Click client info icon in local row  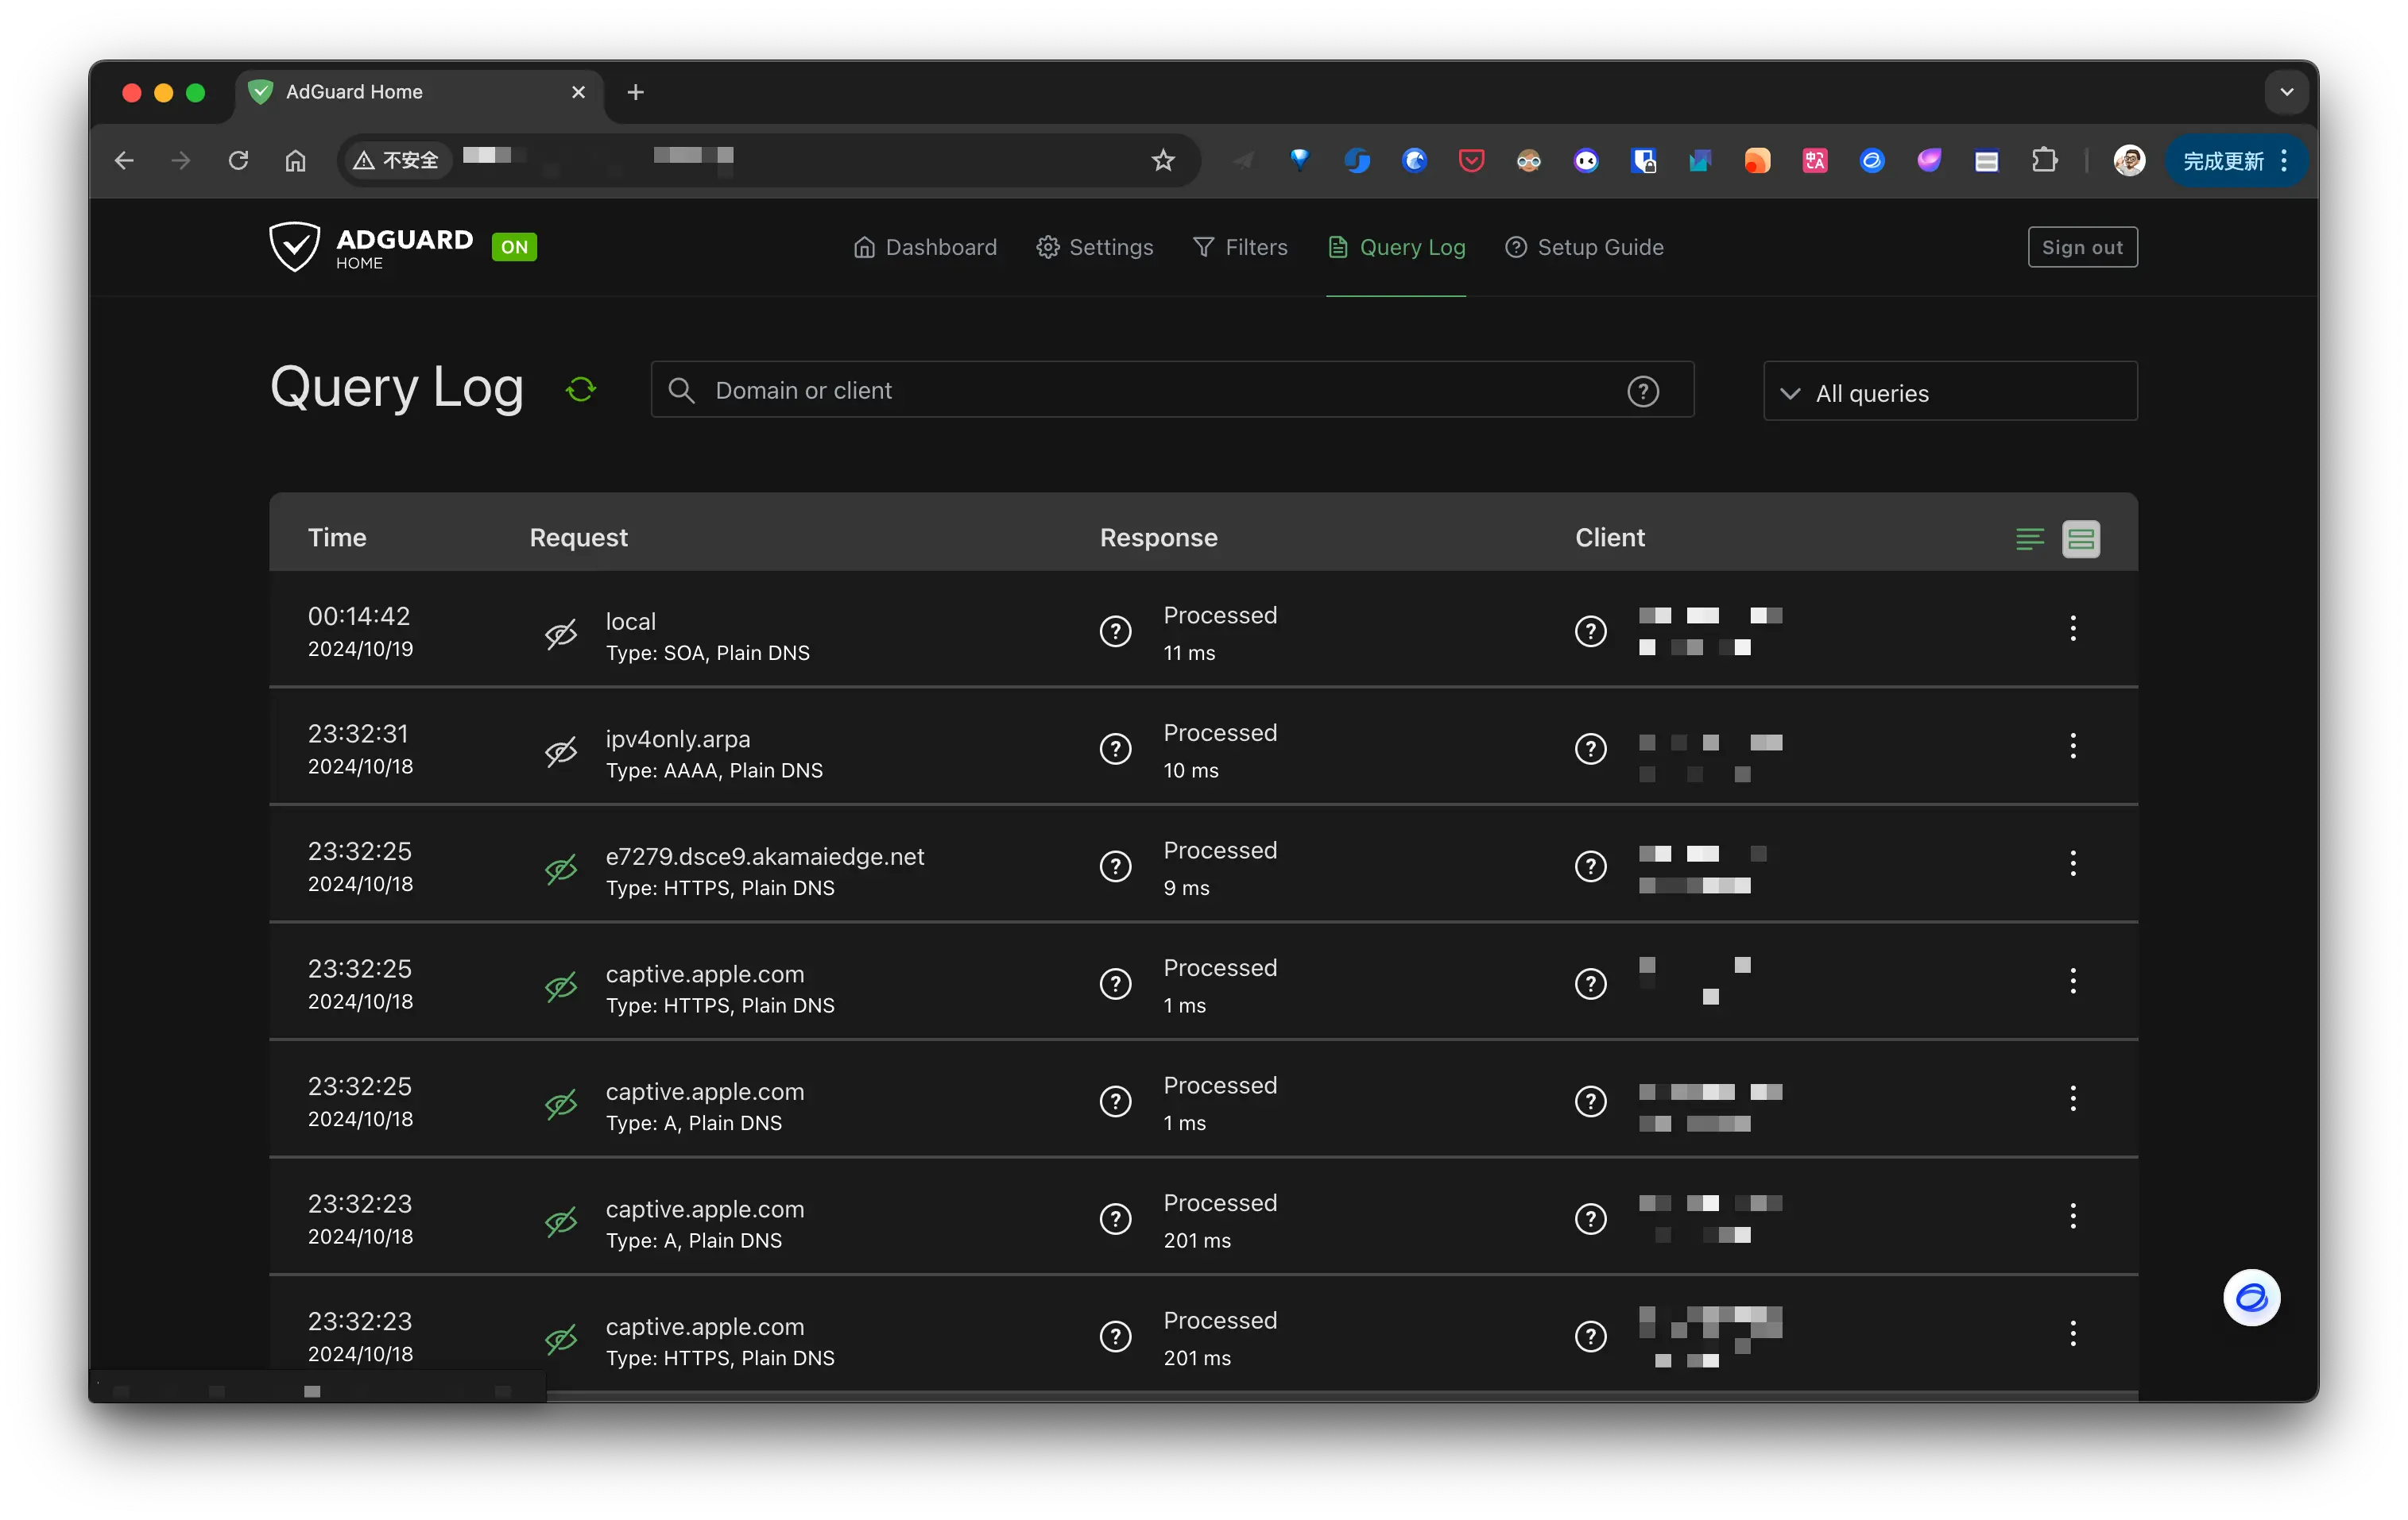tap(1590, 631)
